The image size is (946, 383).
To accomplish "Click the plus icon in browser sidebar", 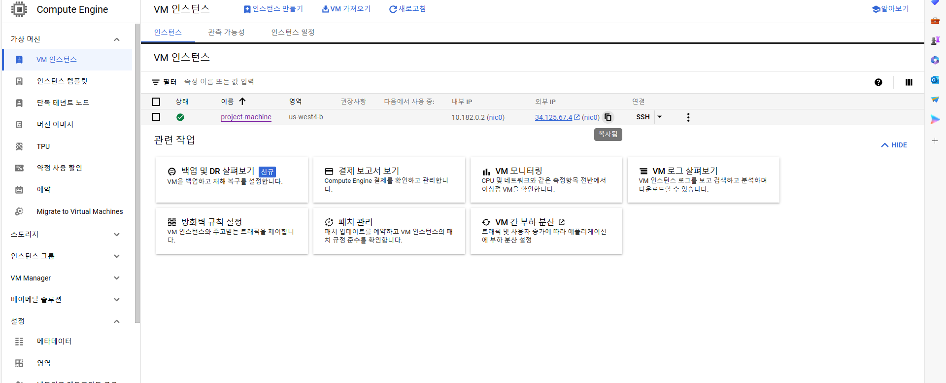I will (x=935, y=141).
